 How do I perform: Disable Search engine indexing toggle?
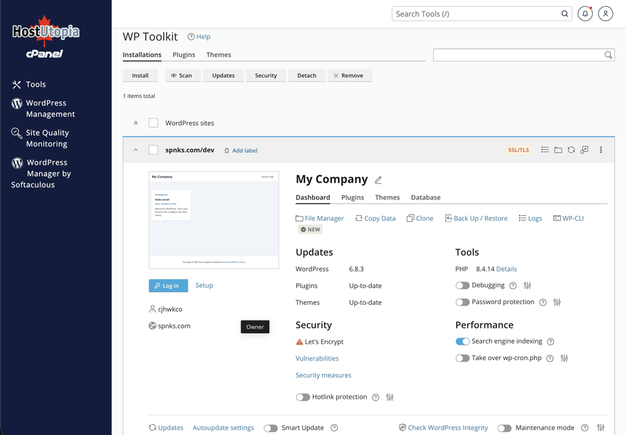coord(463,342)
